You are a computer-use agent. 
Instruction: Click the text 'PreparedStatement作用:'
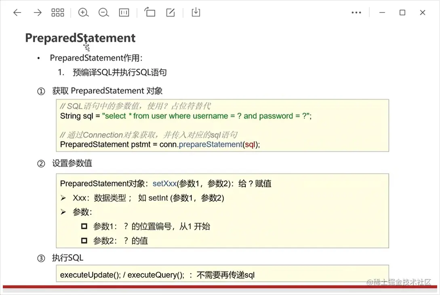(96, 58)
